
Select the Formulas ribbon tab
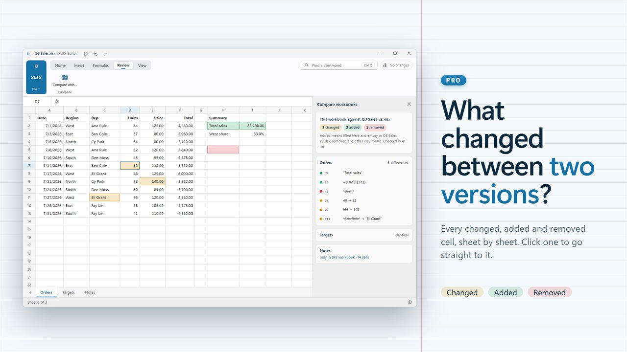tap(101, 66)
